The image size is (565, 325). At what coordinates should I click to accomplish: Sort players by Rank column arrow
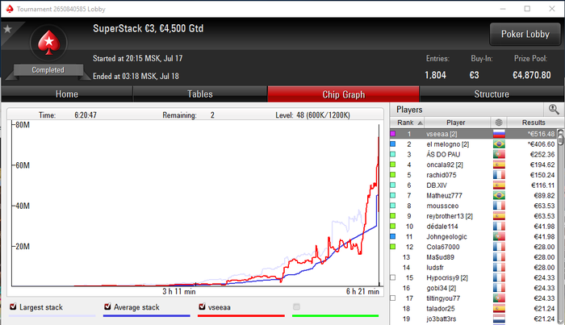[x=420, y=123]
